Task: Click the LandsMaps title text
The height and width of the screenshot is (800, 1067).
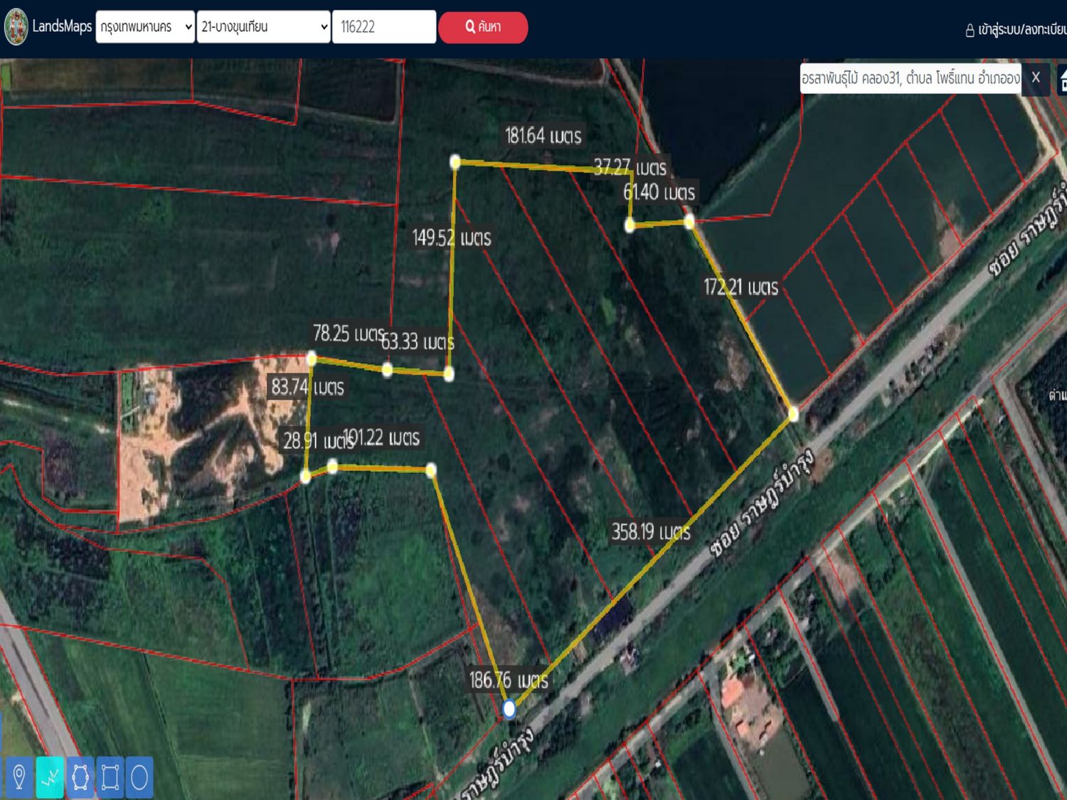Action: [62, 26]
